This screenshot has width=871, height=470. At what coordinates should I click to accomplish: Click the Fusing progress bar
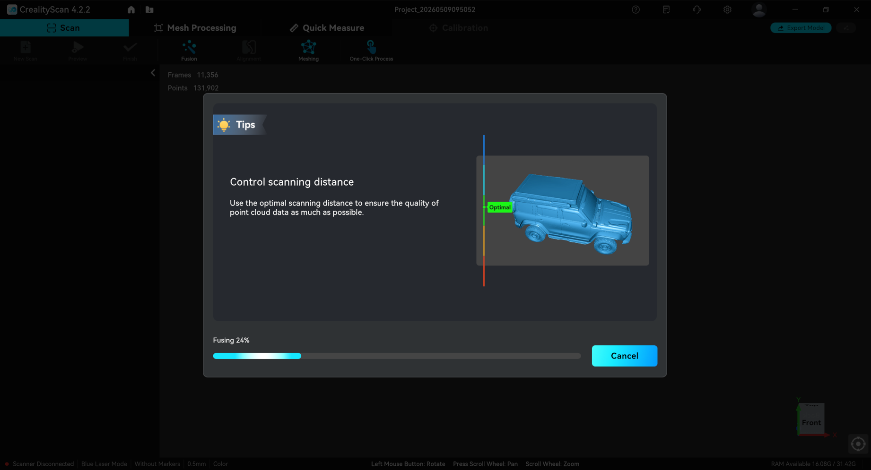pyautogui.click(x=397, y=356)
